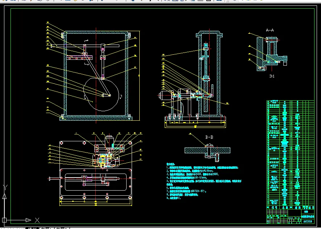Viewport: 321px width, 229px height.
Task: Select the A-A section view label
Action: pyautogui.click(x=269, y=30)
